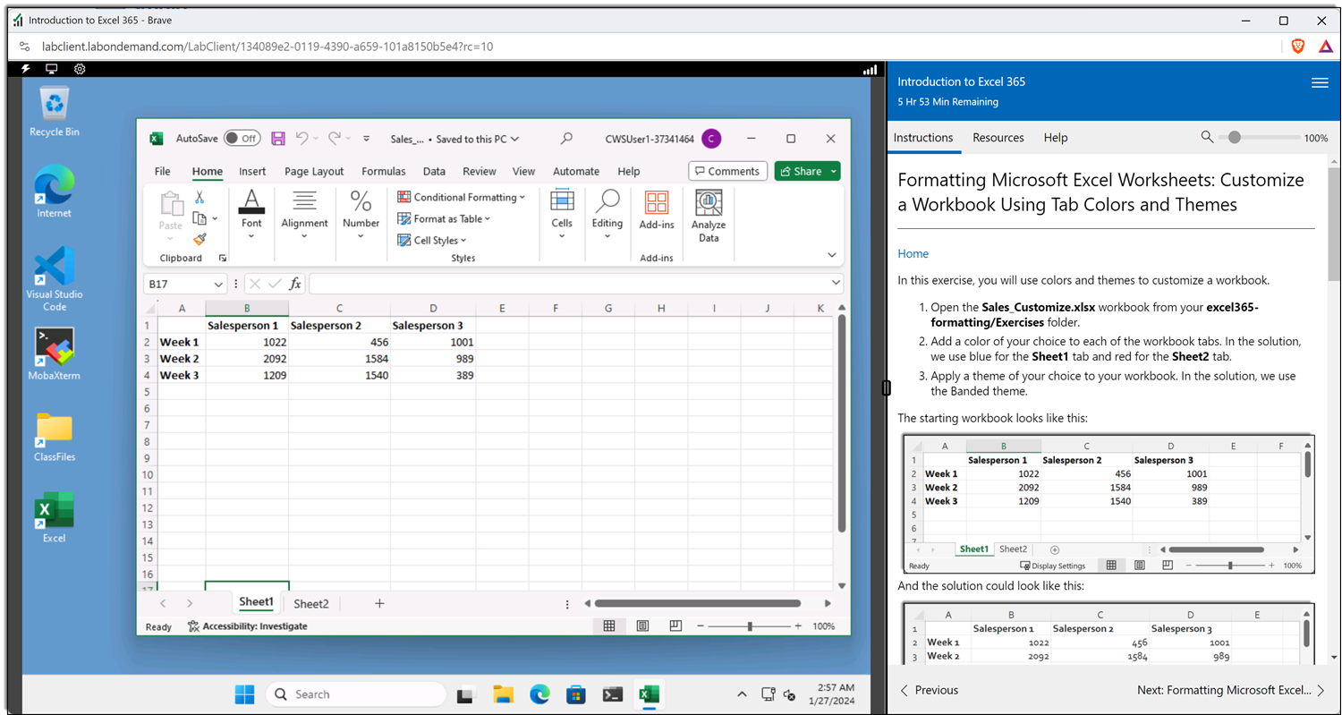Select cell containing Salesperson 2
The image size is (1342, 715).
339,326
